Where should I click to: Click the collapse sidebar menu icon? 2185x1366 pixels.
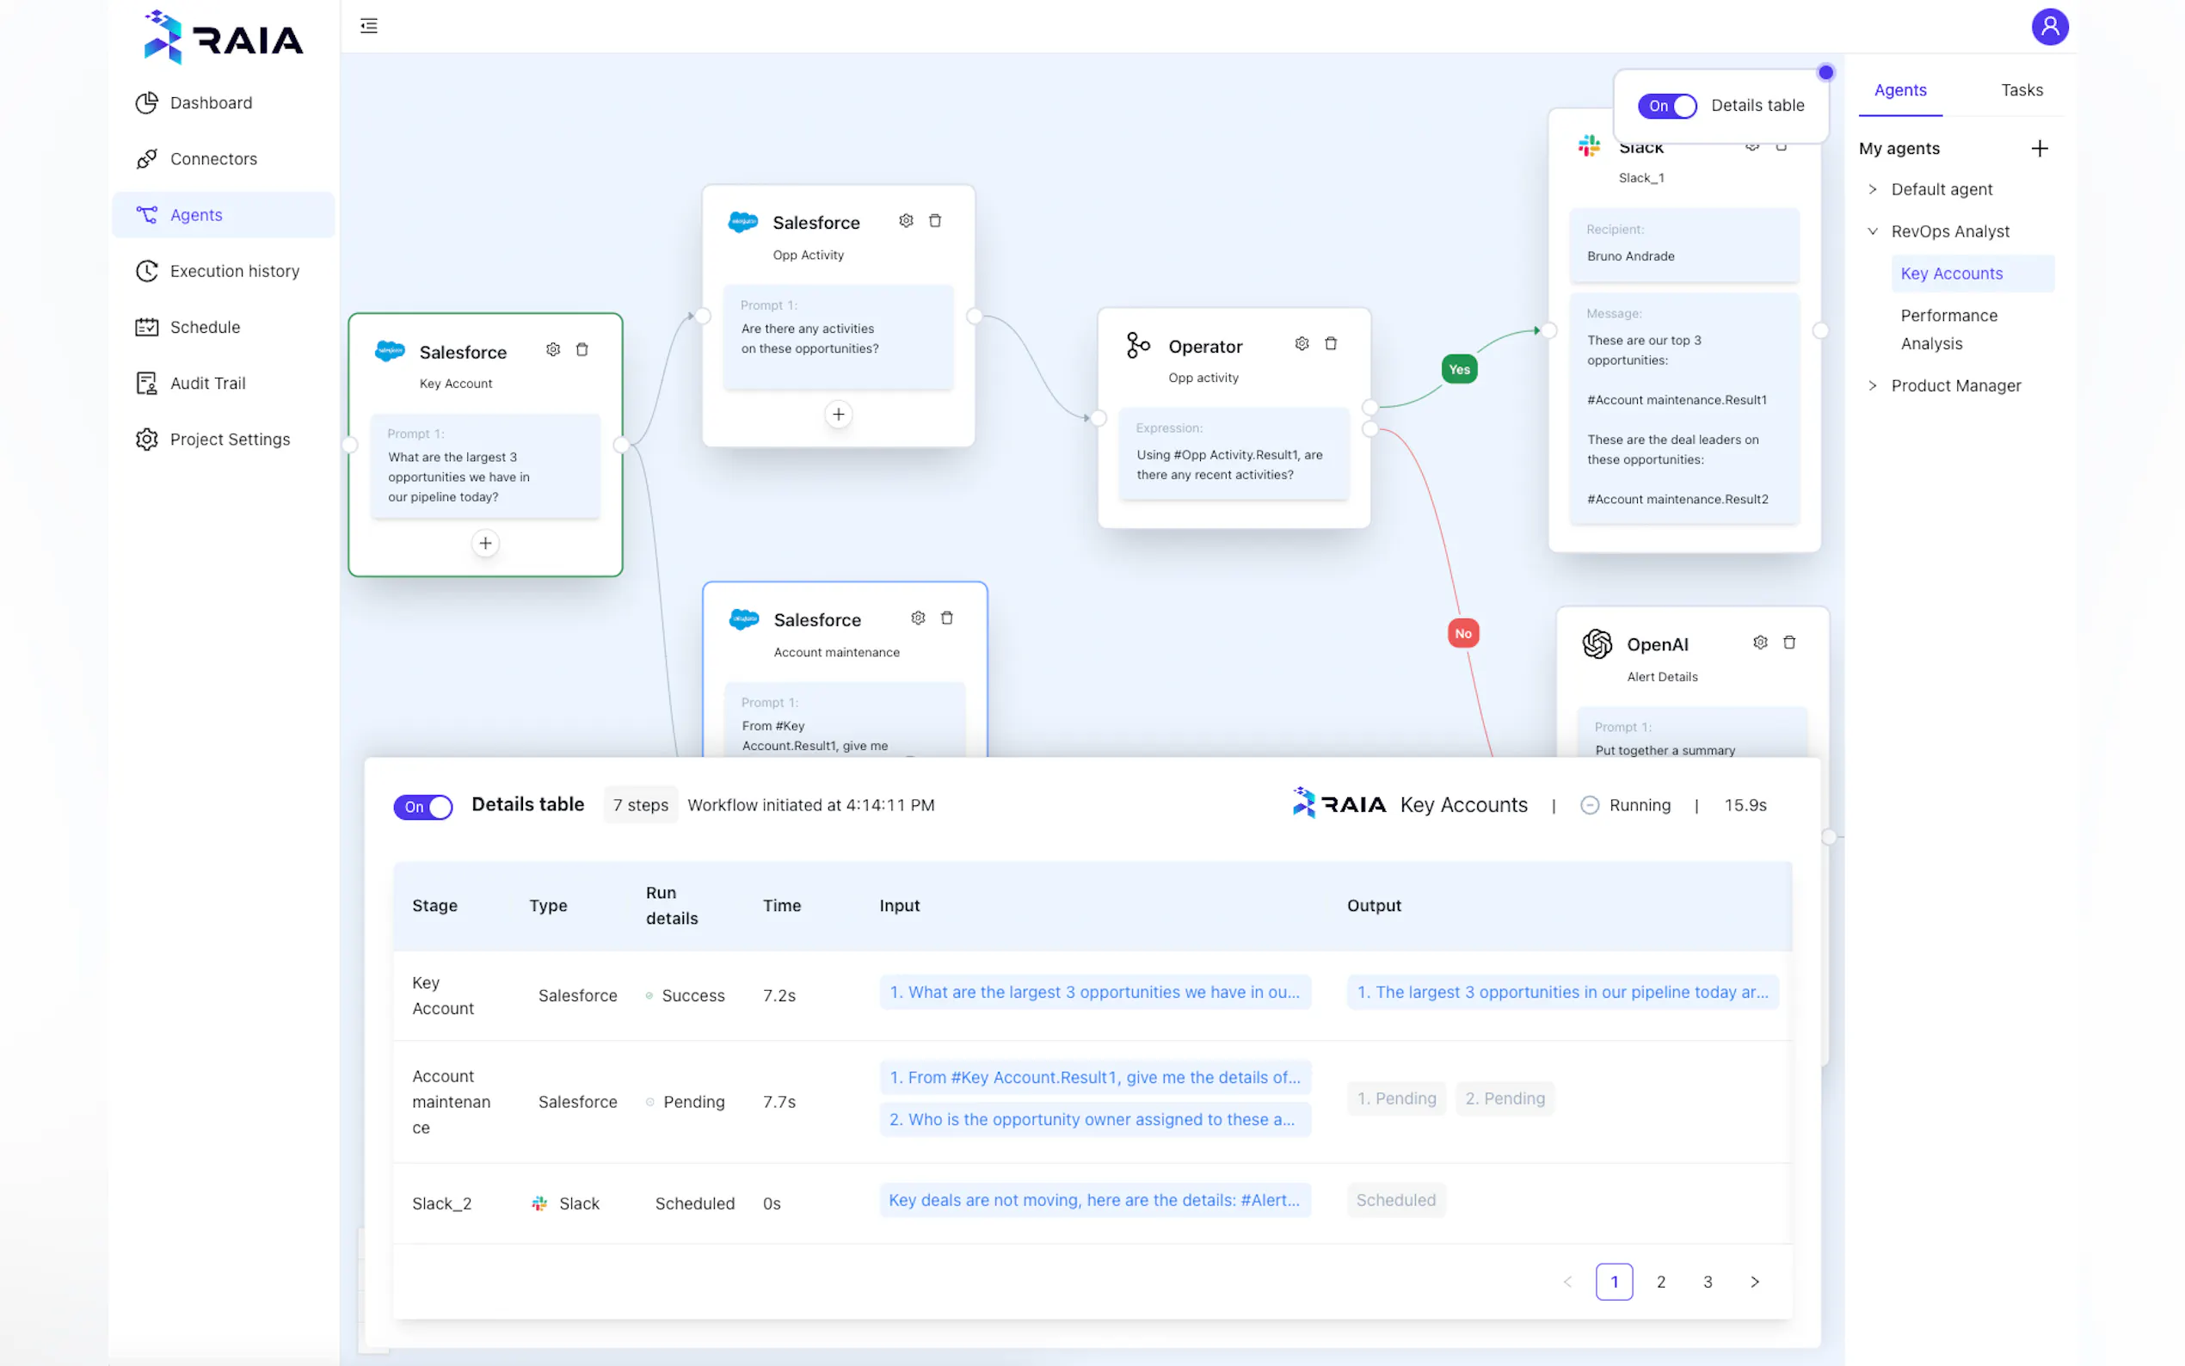pyautogui.click(x=368, y=25)
